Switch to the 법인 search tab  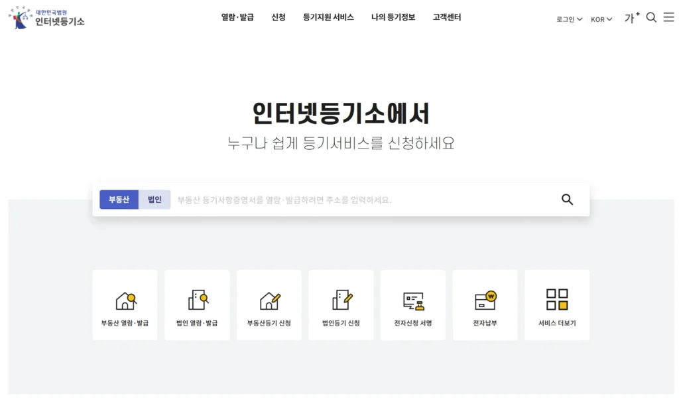tap(153, 199)
